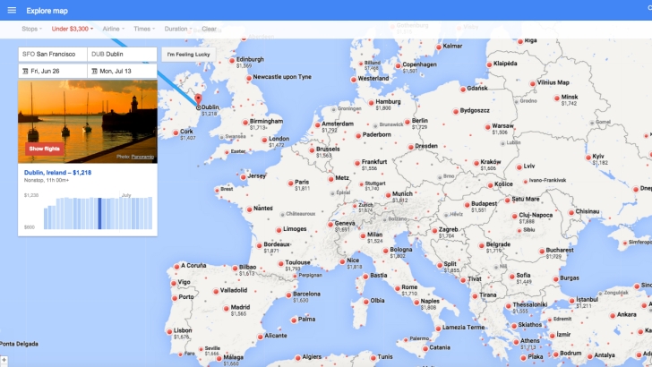The height and width of the screenshot is (367, 652).
Task: Select the Amsterdam map marker
Action: click(x=318, y=124)
